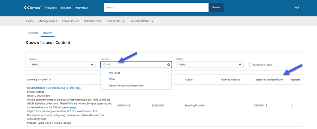This screenshot has width=317, height=129.
Task: Open Innovative link in header
Action: [x=81, y=8]
